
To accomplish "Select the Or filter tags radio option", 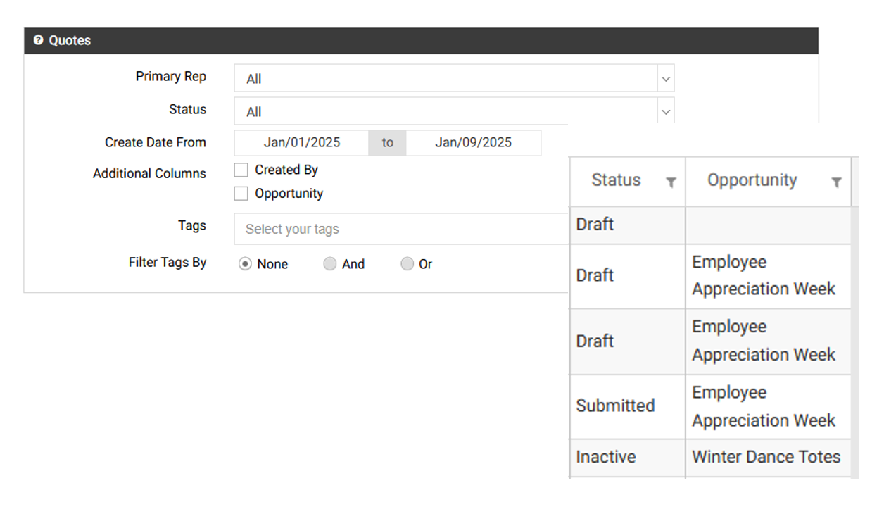I will tap(407, 264).
